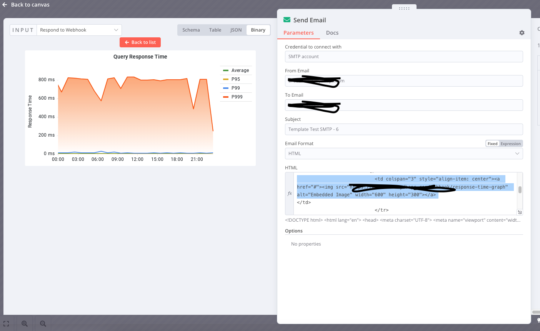540x331 pixels.
Task: Switch Email Format to Fixed mode
Action: click(x=492, y=144)
